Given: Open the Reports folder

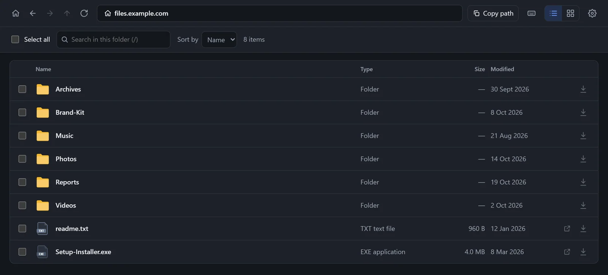Looking at the screenshot, I should pos(67,182).
